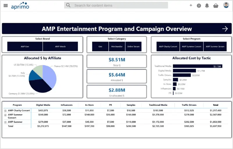Image resolution: width=233 pixels, height=149 pixels.
Task: Click the search magnifier icon
Action: (x=68, y=5)
